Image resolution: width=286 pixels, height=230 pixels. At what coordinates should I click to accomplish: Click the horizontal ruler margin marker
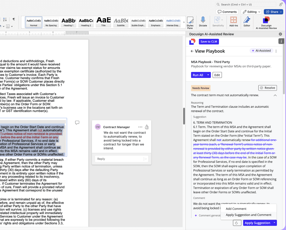tap(64, 34)
